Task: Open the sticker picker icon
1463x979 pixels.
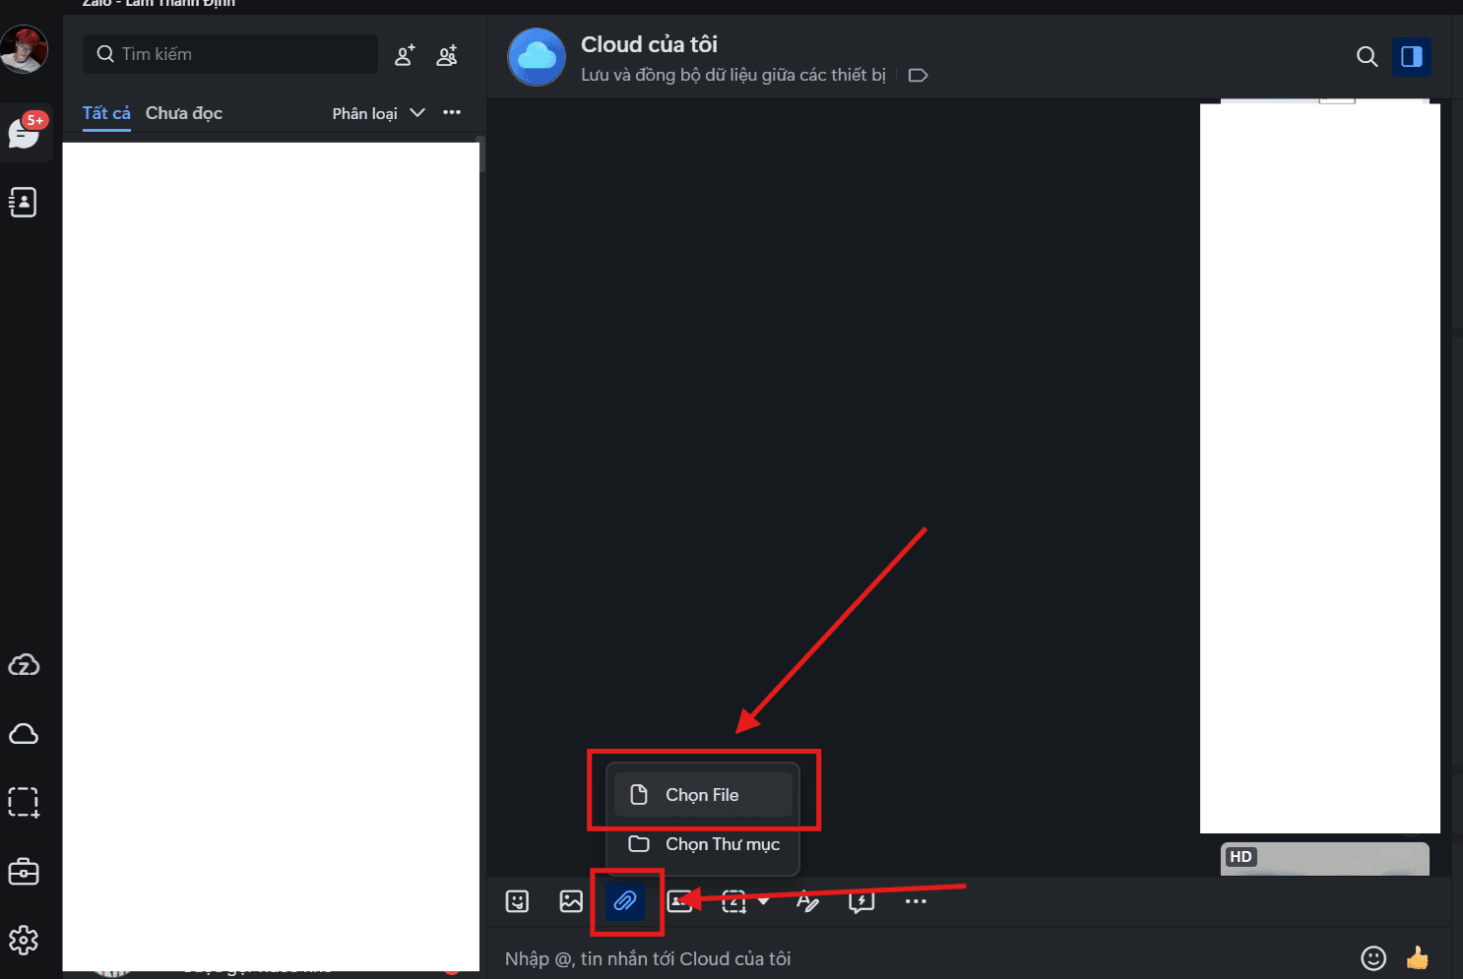Action: coord(517,901)
